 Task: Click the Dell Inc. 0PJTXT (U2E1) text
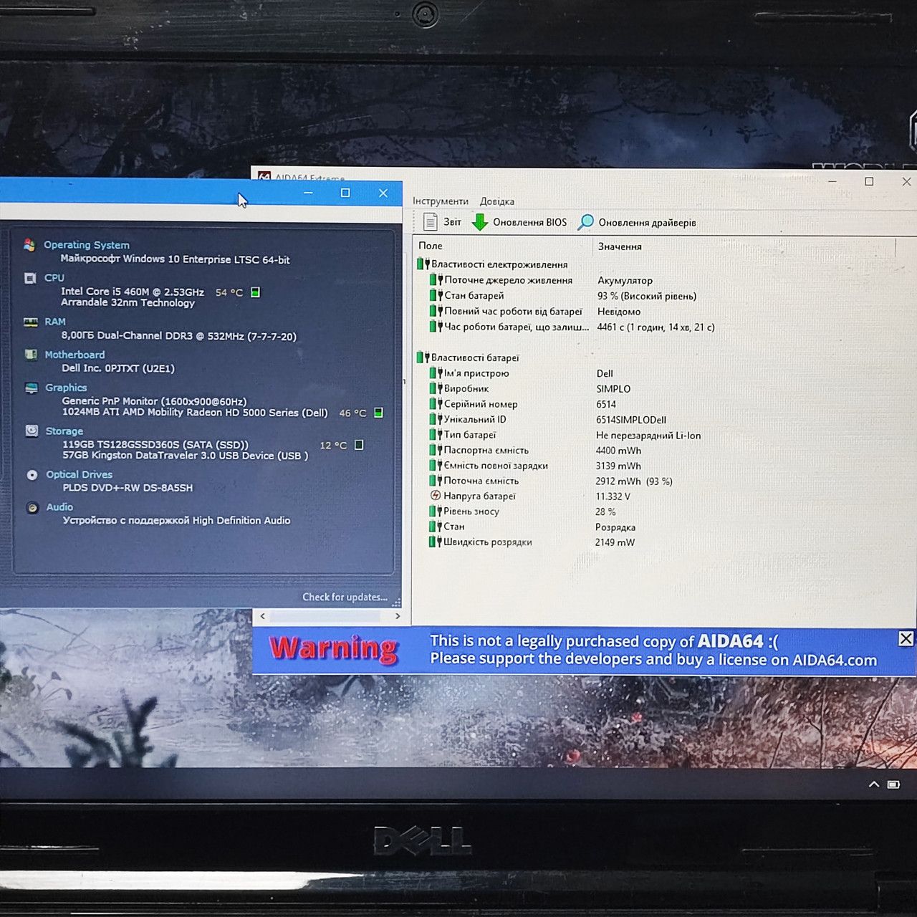(118, 368)
